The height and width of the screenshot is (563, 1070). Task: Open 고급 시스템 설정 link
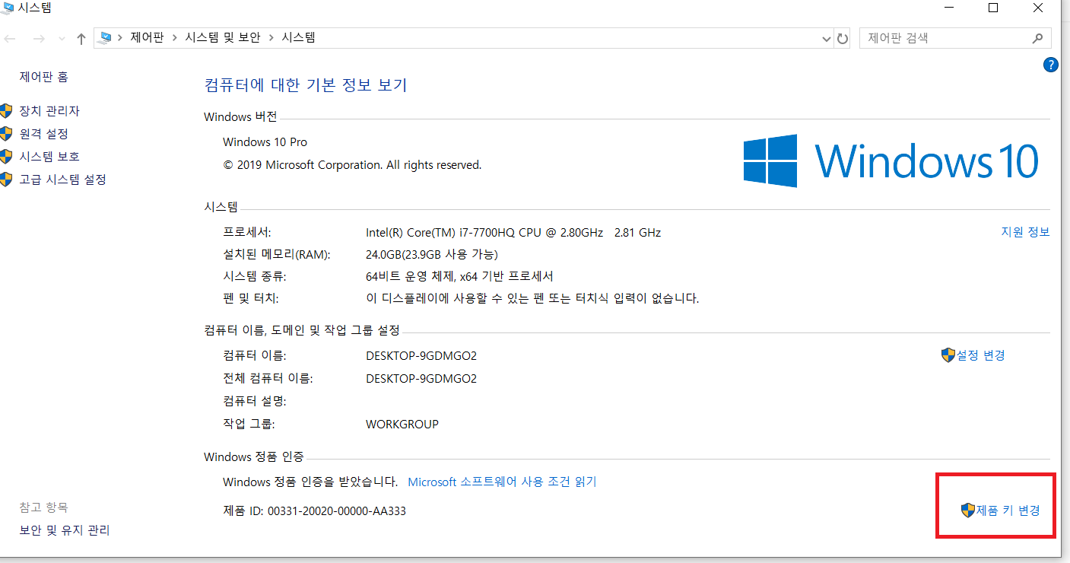tap(62, 180)
